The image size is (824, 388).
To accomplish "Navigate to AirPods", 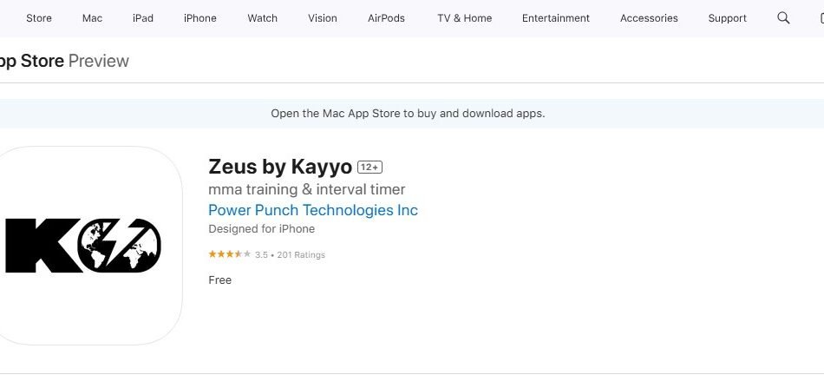I will point(386,18).
